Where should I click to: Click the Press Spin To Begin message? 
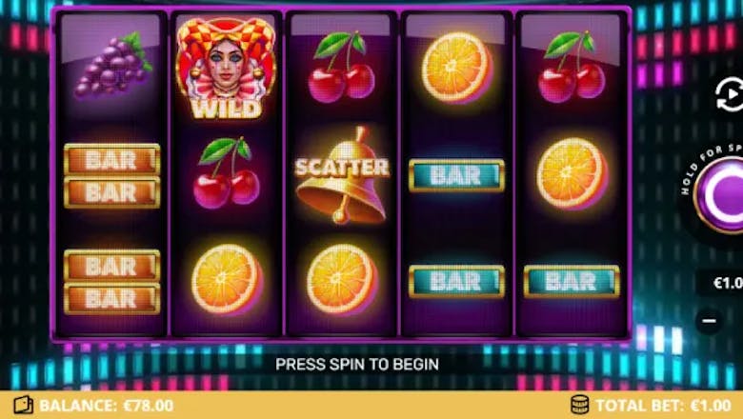pyautogui.click(x=357, y=364)
